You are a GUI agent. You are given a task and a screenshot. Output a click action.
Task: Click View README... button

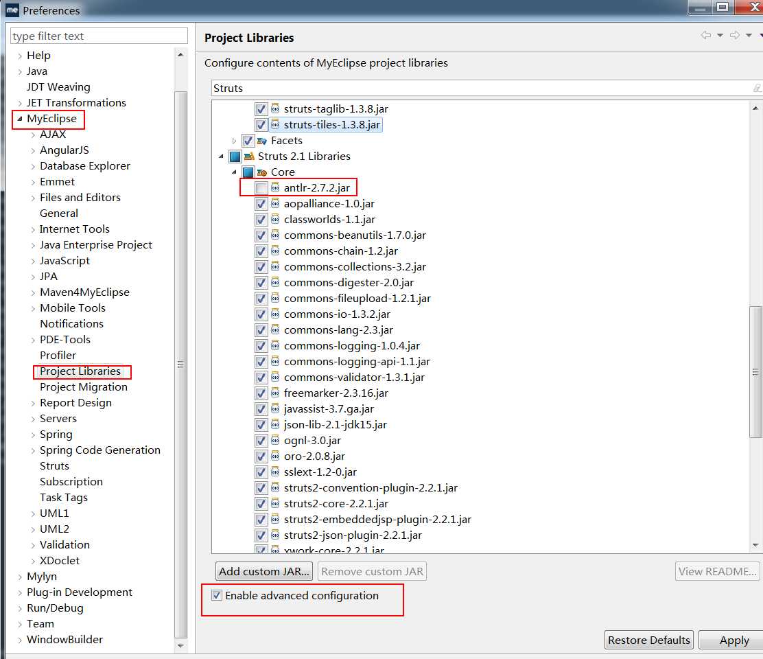(717, 571)
